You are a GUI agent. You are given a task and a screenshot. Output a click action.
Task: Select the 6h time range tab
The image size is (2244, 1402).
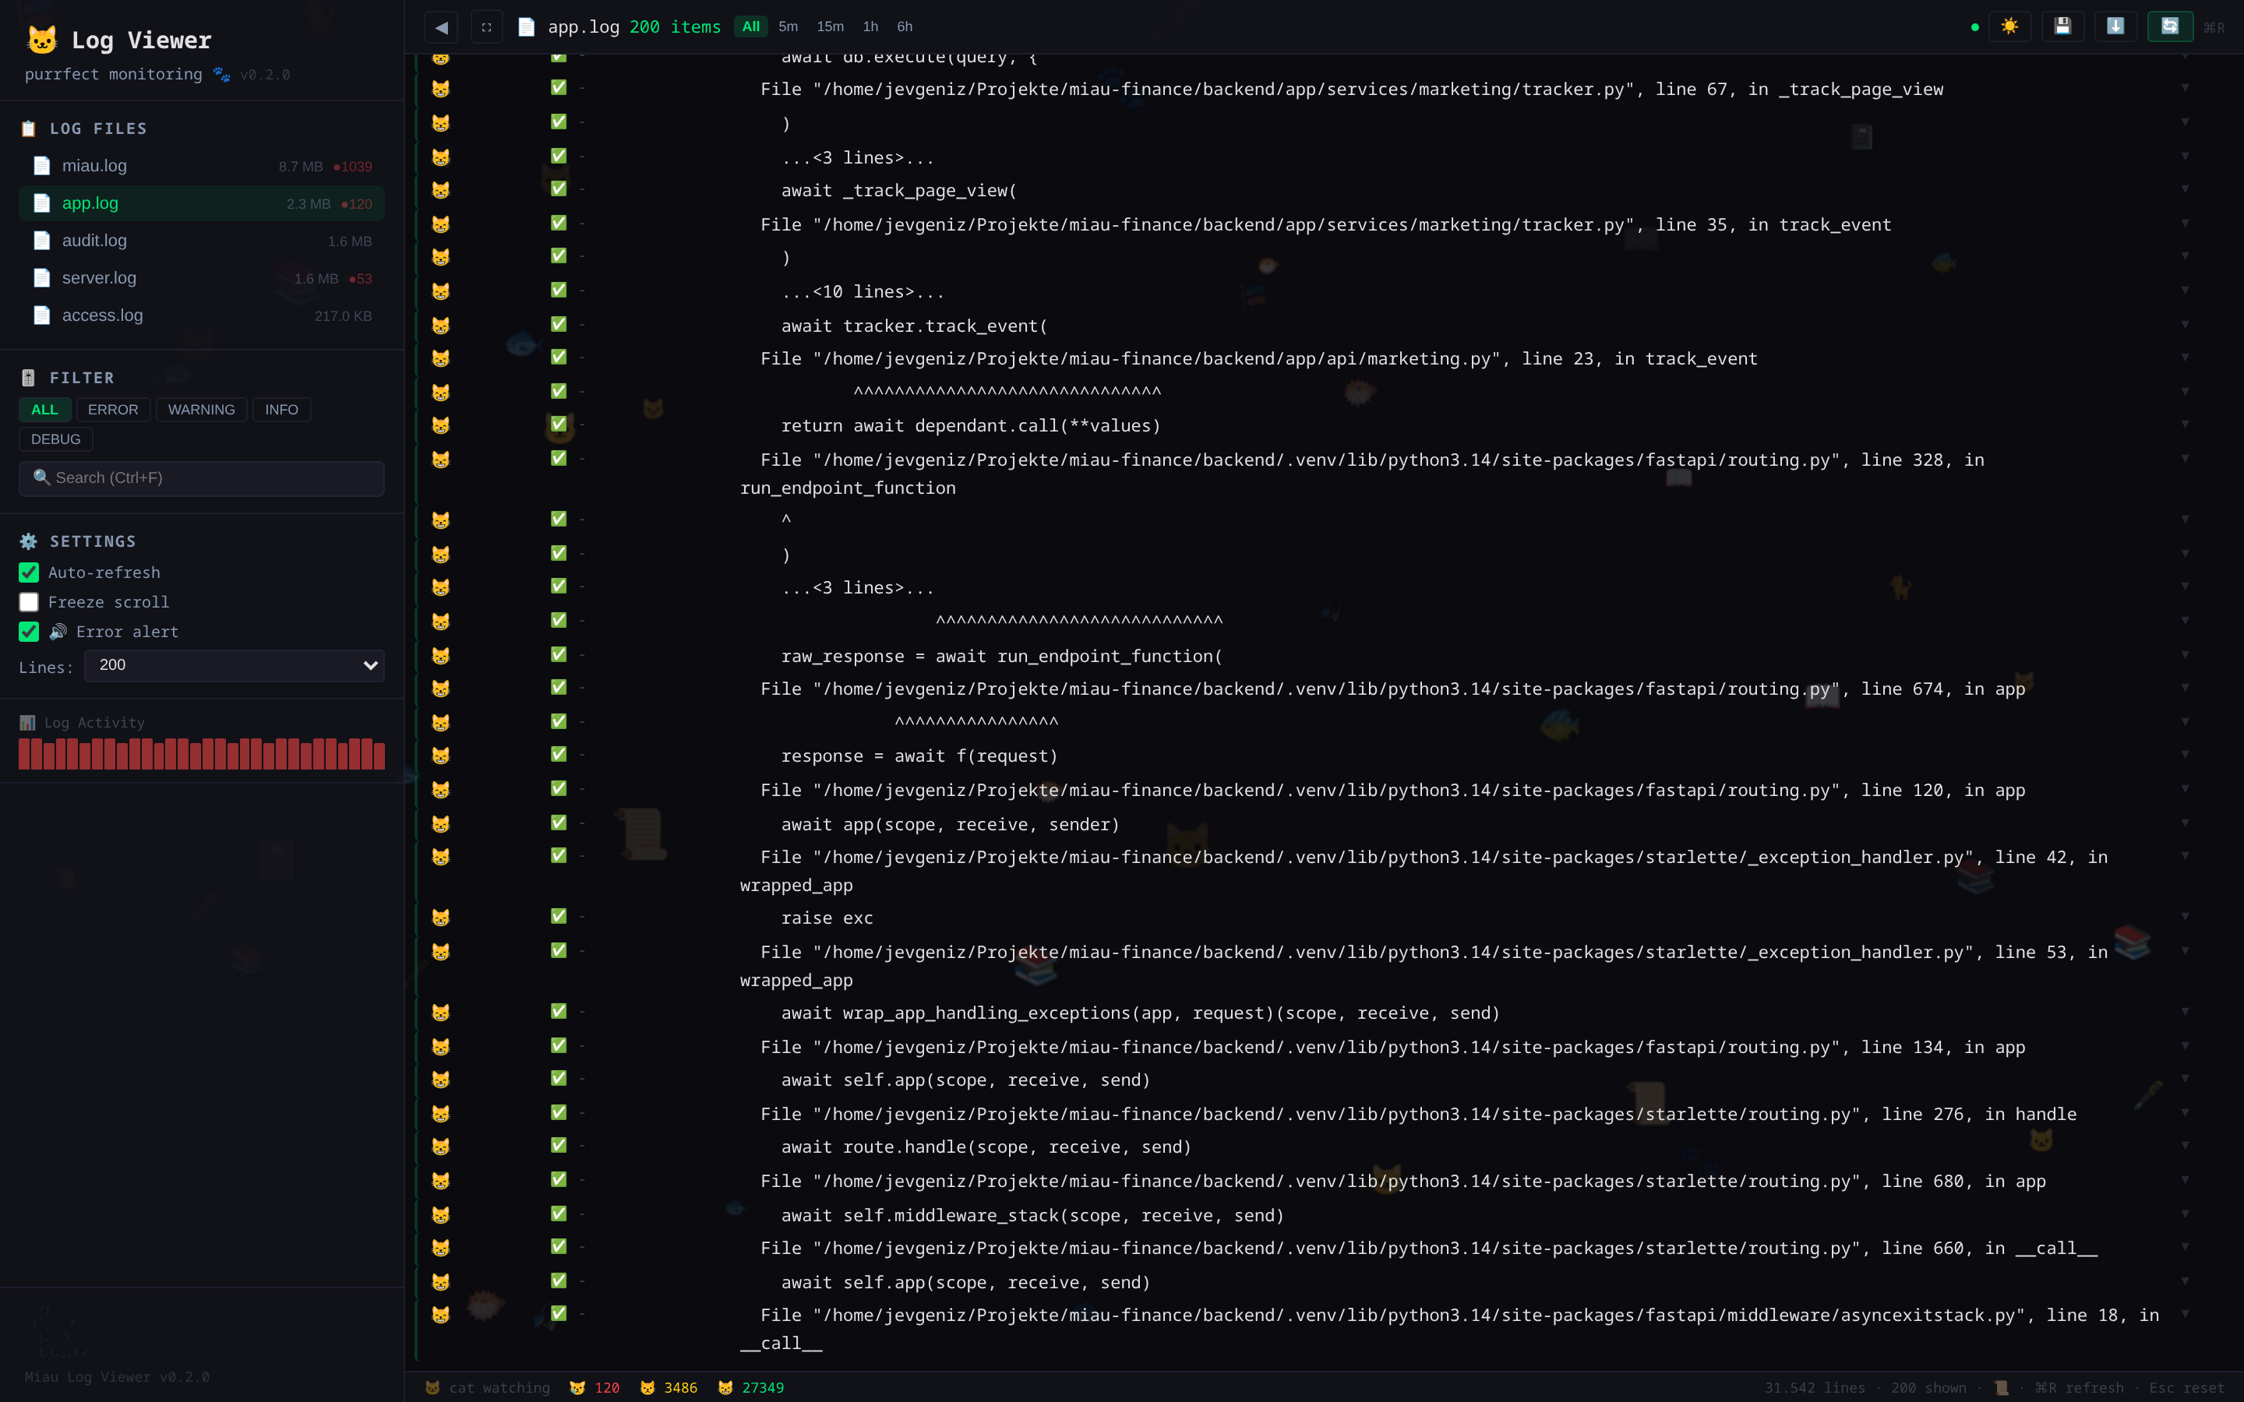pyautogui.click(x=904, y=27)
